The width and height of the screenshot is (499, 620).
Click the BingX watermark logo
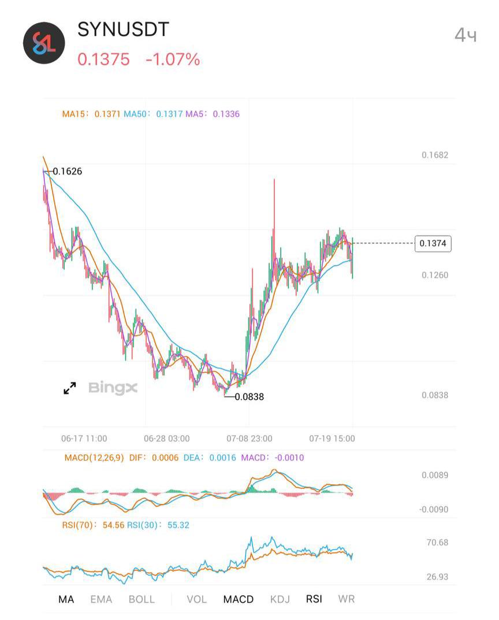coord(113,388)
